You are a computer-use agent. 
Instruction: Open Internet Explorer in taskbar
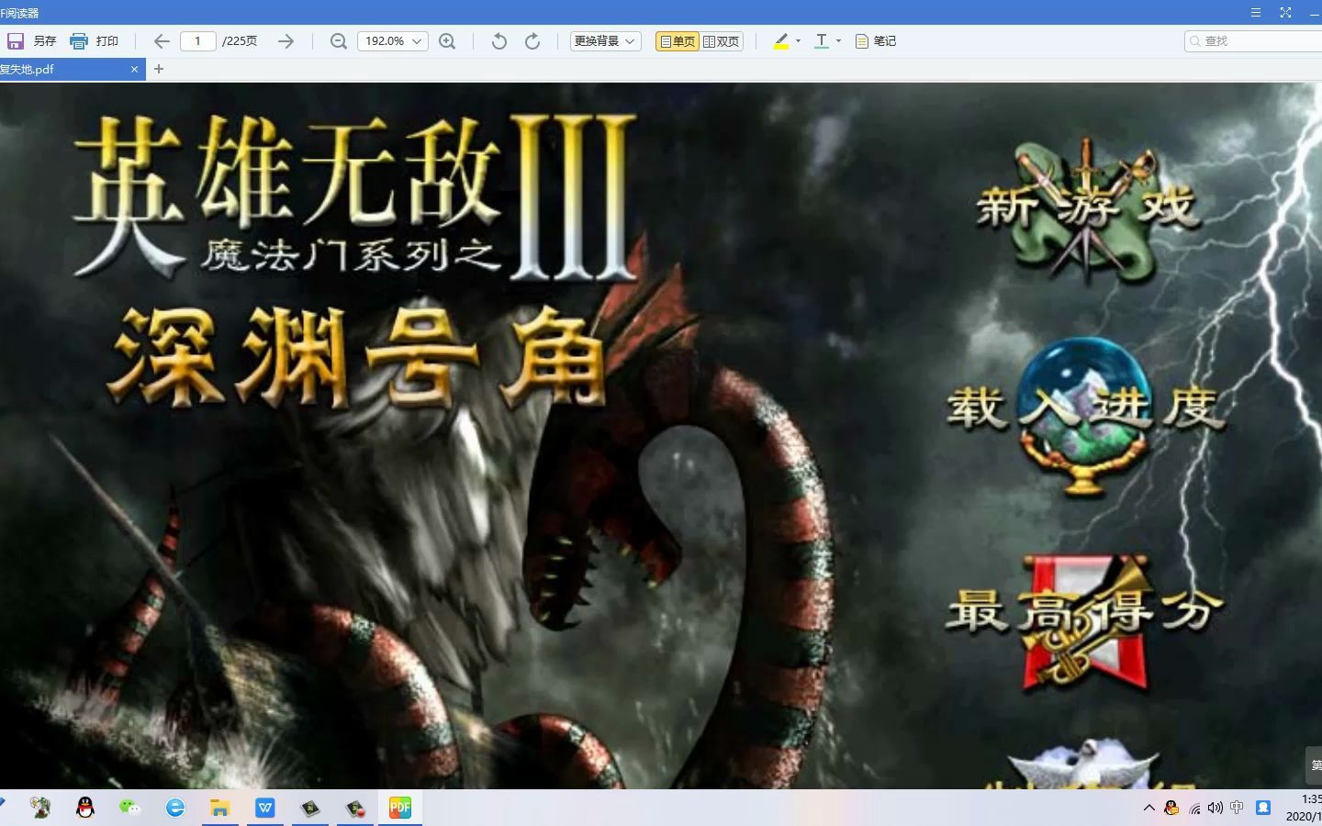point(175,808)
